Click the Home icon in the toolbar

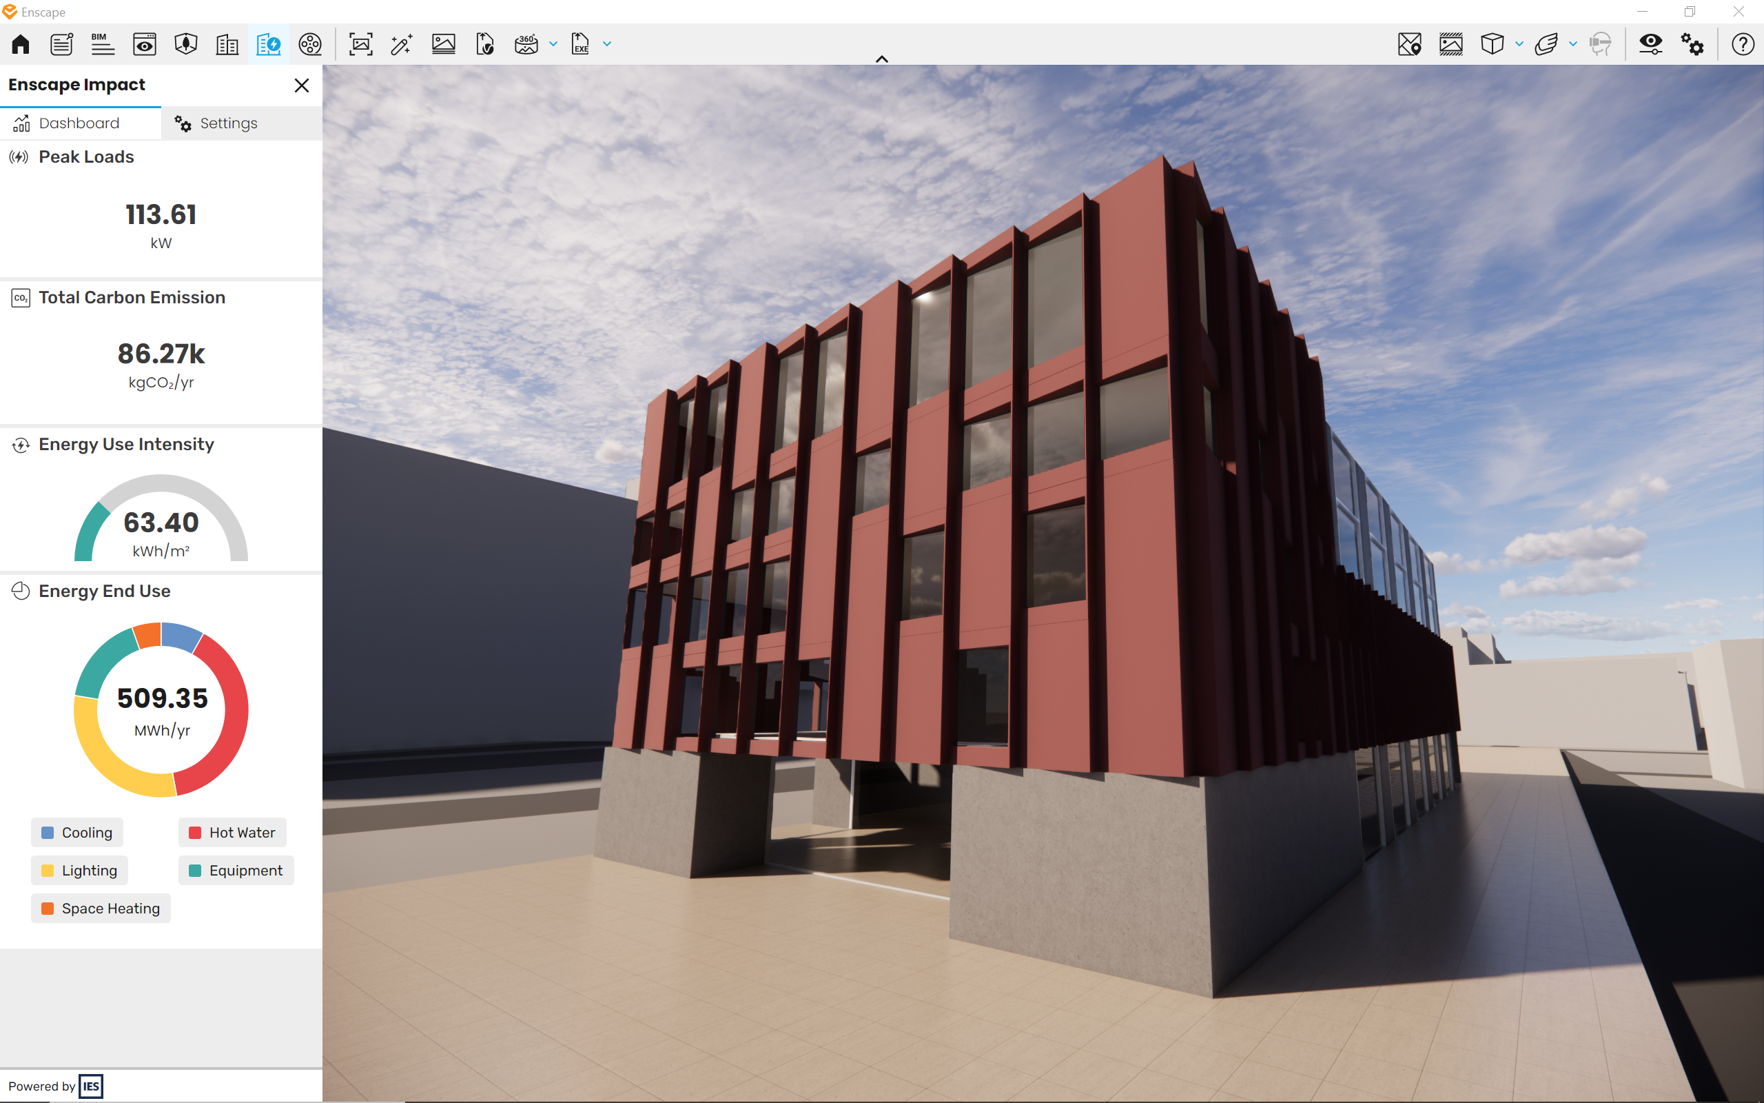pos(21,45)
